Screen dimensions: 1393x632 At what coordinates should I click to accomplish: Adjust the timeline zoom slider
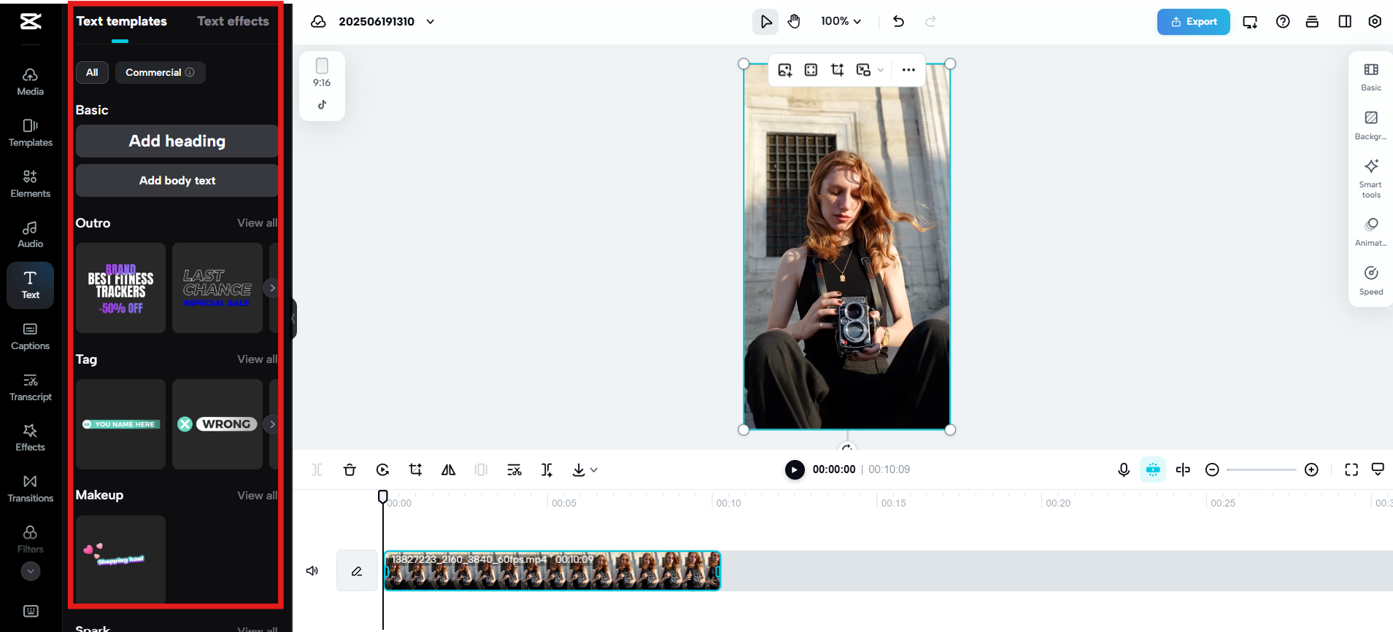click(1262, 470)
